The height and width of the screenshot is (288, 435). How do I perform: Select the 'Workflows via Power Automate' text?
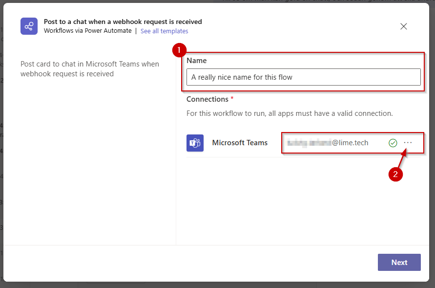pyautogui.click(x=88, y=30)
